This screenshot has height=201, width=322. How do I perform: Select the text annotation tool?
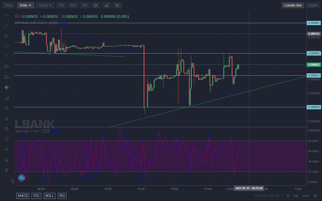[7, 56]
